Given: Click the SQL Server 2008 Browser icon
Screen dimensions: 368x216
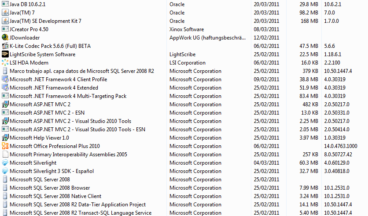Looking at the screenshot, I should [x=5, y=188].
